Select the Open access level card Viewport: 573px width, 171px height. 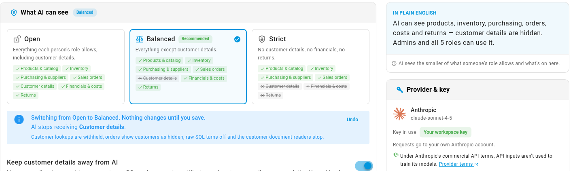coord(66,67)
